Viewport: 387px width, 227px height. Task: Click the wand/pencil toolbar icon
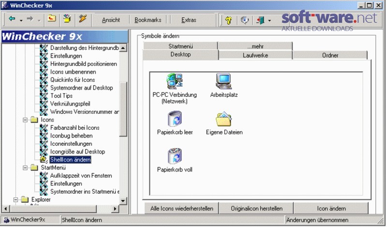pos(83,19)
